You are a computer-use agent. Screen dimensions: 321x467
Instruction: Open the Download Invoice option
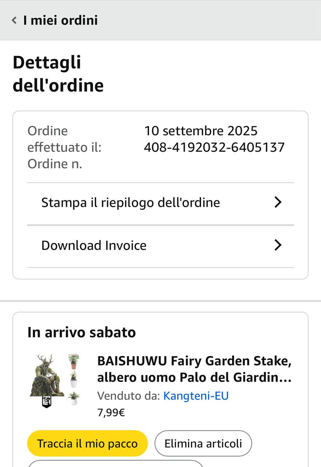click(x=160, y=246)
